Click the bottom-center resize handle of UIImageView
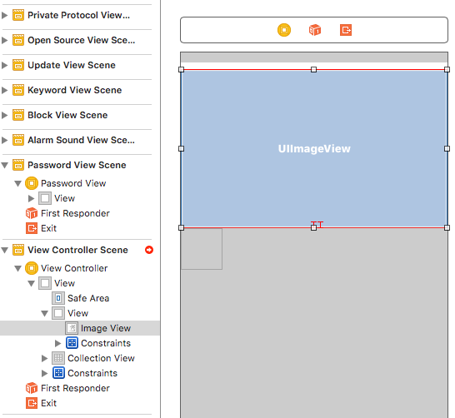 [313, 228]
